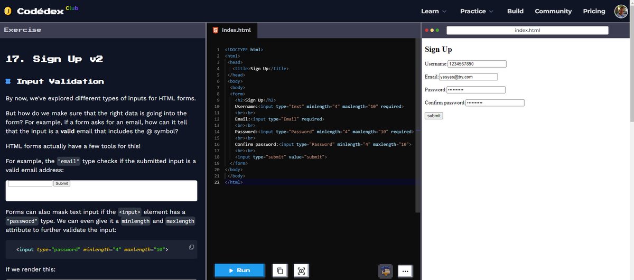Click the preview address bar index.html
634x280 pixels.
pyautogui.click(x=527, y=30)
